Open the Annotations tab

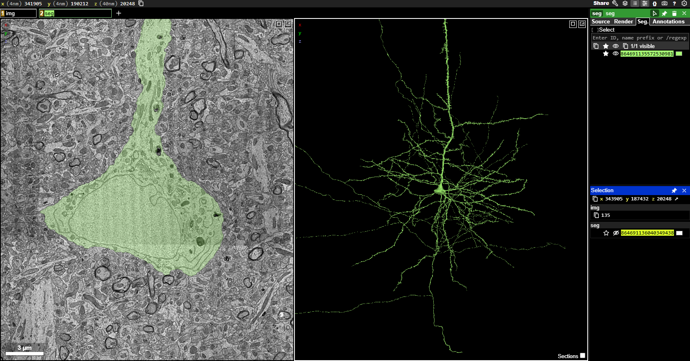point(669,21)
